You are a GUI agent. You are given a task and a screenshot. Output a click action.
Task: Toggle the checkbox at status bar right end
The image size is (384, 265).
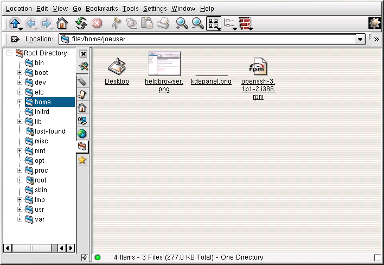[x=377, y=257]
